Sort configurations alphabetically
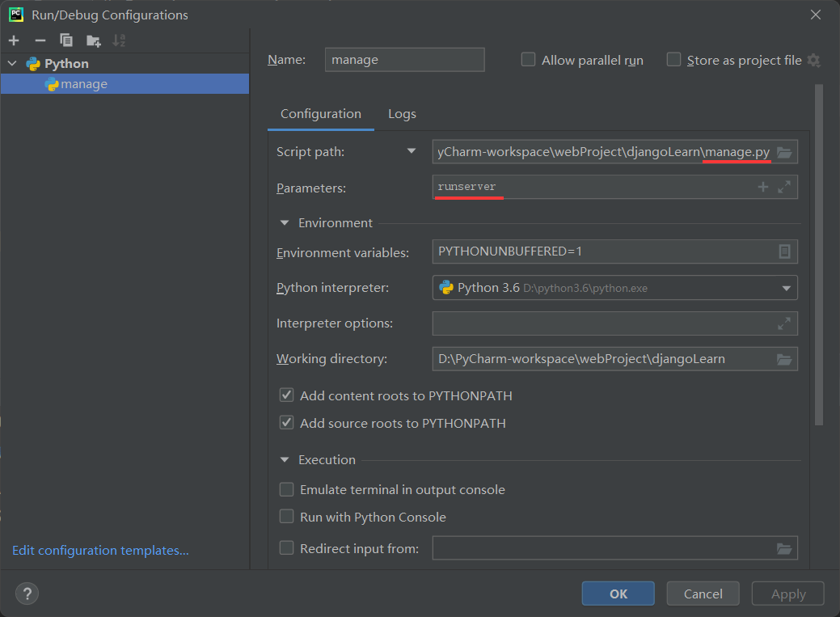 119,40
